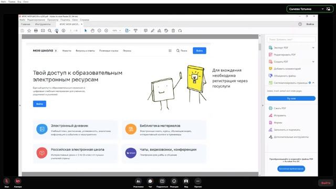This screenshot has height=189, width=336.
Task: Expand the left navigation pane arrow
Action: click(x=20, y=106)
